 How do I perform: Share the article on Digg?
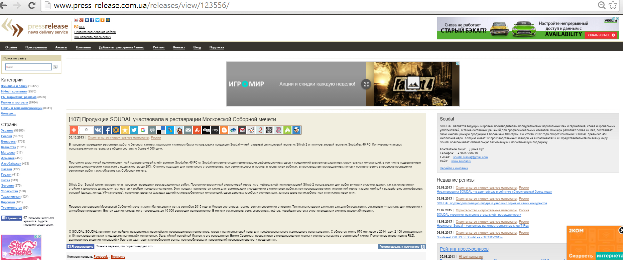point(206,130)
